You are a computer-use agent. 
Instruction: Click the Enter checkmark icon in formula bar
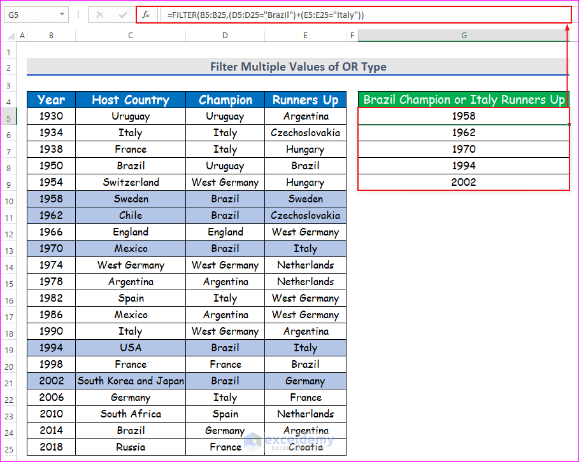122,15
